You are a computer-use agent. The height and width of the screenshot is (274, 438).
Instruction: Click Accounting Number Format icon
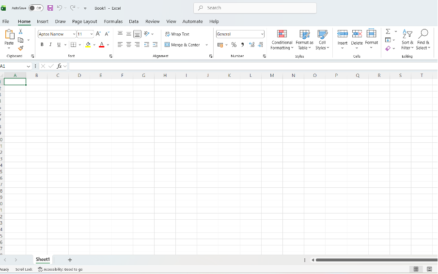coord(220,45)
